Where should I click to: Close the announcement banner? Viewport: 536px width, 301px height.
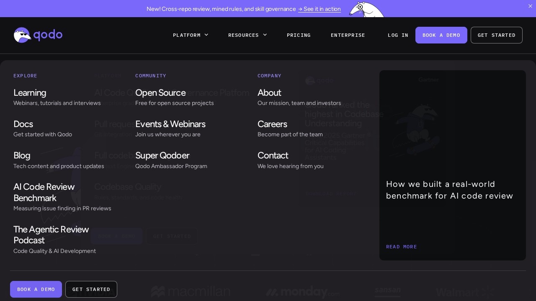point(531,6)
